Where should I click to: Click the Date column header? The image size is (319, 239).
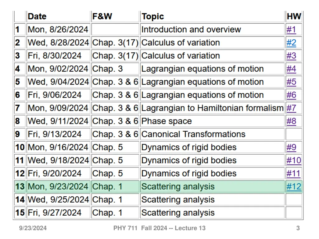point(37,16)
